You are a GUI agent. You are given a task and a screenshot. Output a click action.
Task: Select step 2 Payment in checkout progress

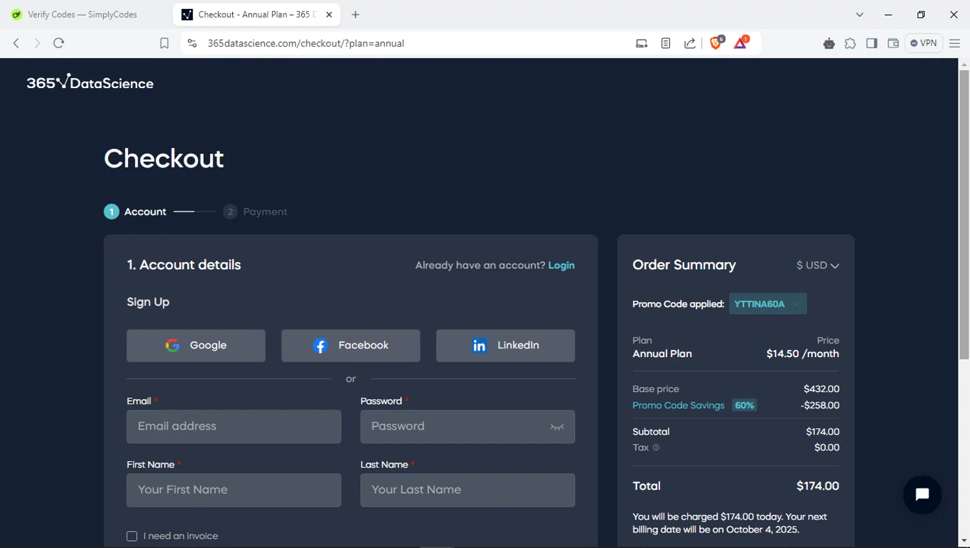tap(255, 212)
